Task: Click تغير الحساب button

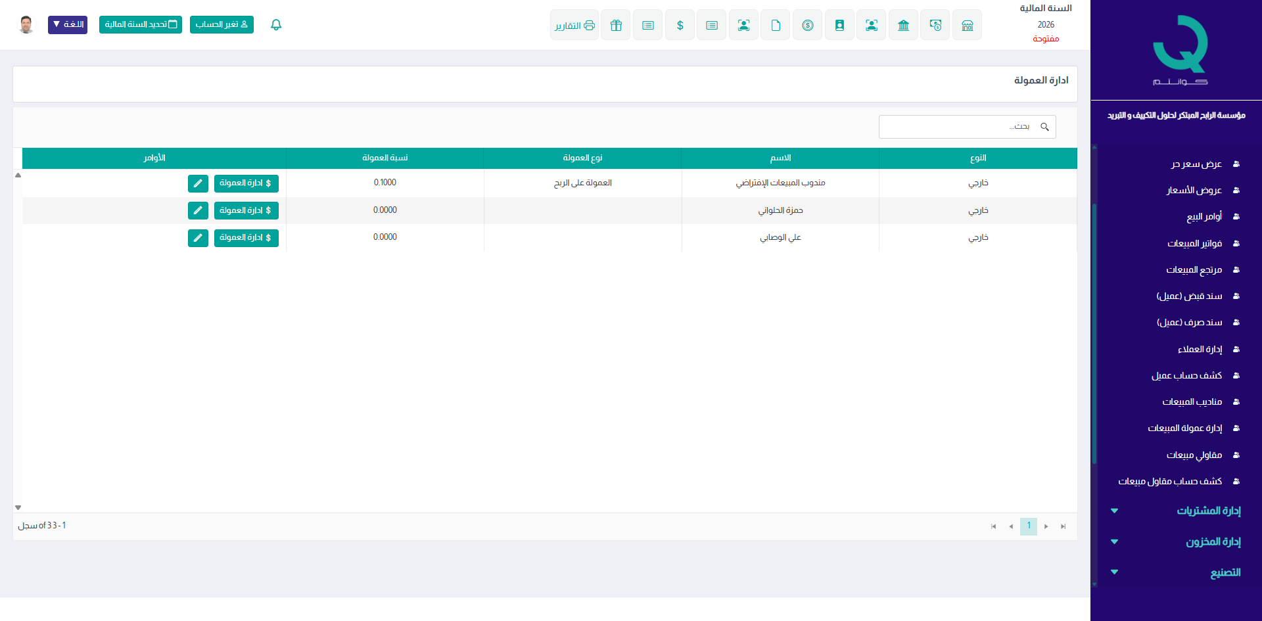Action: (222, 24)
